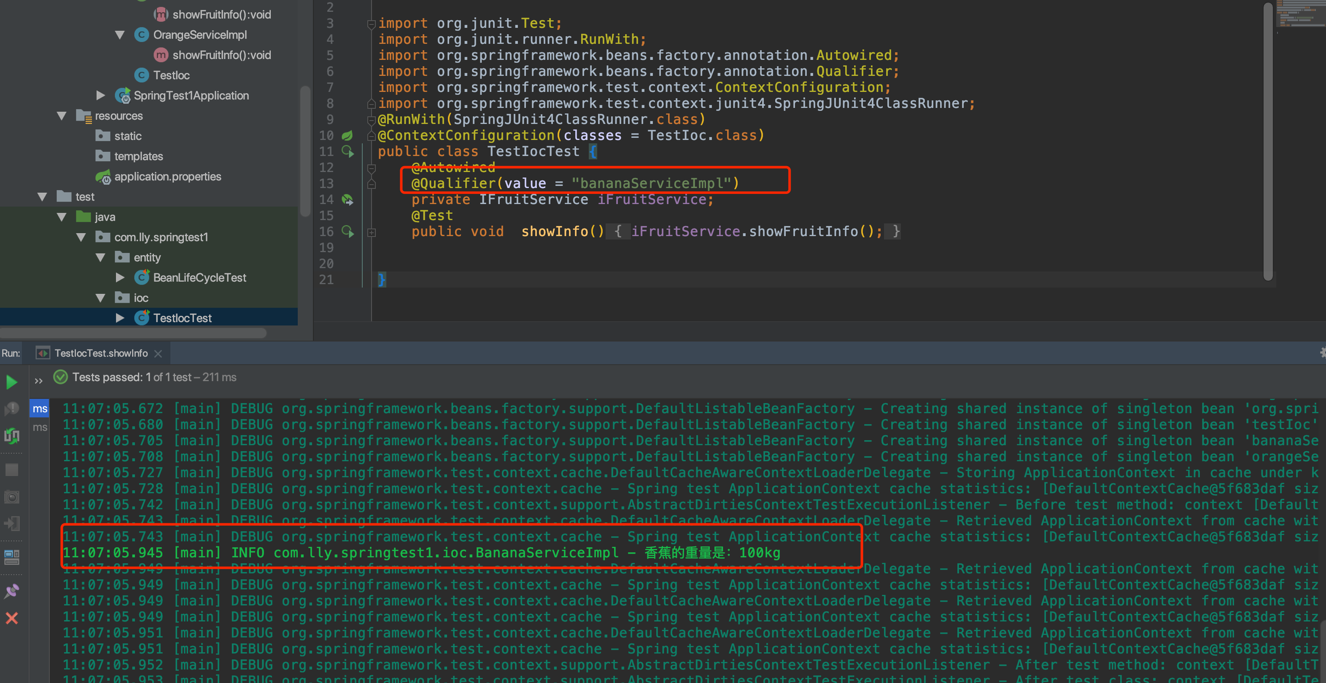Click the editor vertical scrollbar
Image resolution: width=1326 pixels, height=683 pixels.
(x=1268, y=142)
